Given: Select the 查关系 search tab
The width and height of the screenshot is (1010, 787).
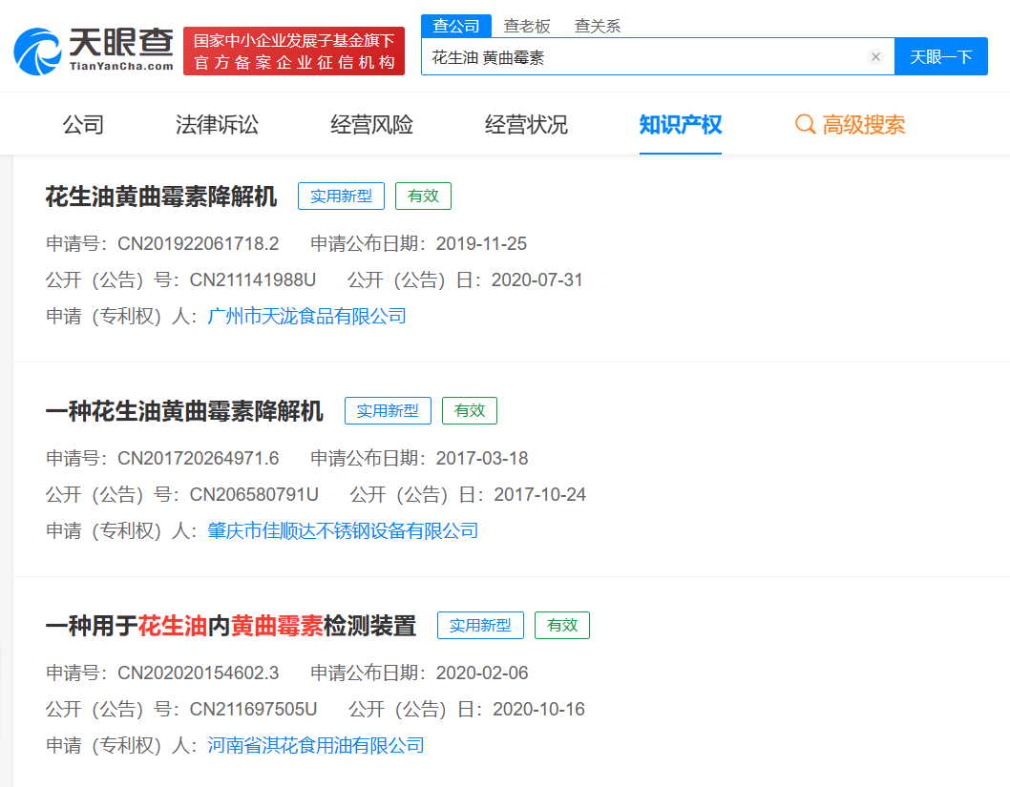Looking at the screenshot, I should 598,26.
